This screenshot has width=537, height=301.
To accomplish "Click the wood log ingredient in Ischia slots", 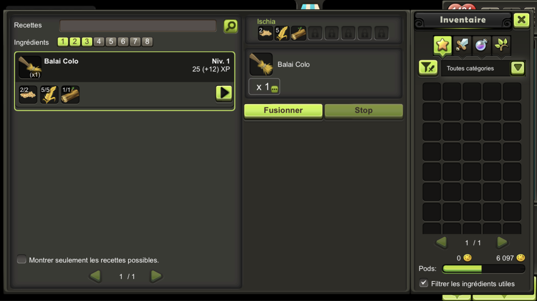I will [298, 33].
